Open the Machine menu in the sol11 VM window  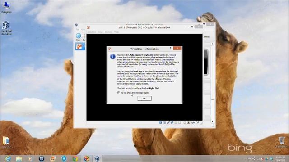coord(92,32)
